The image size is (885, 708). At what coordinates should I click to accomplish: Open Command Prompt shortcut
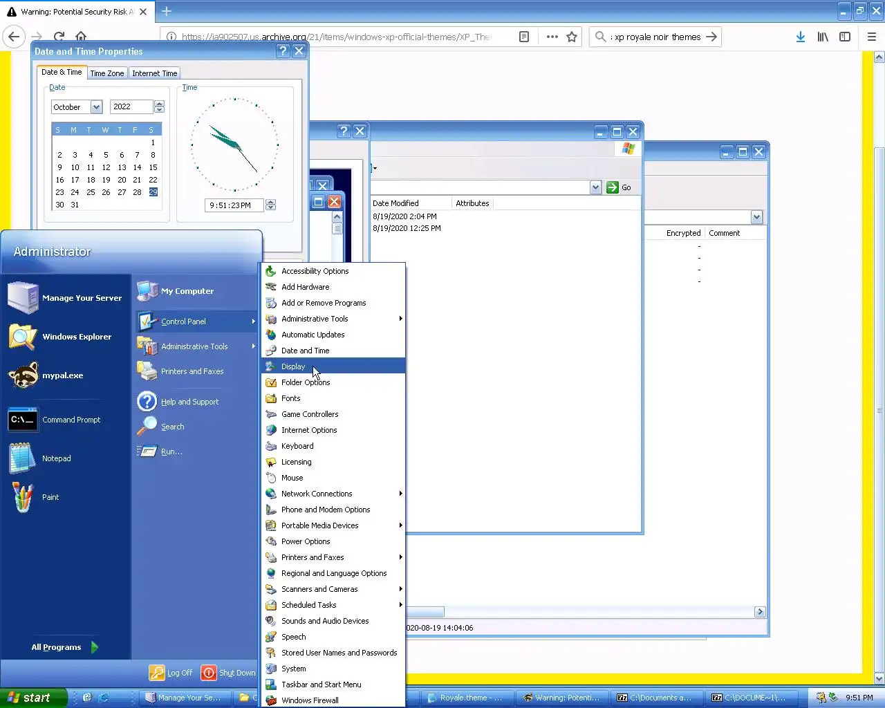(66, 420)
